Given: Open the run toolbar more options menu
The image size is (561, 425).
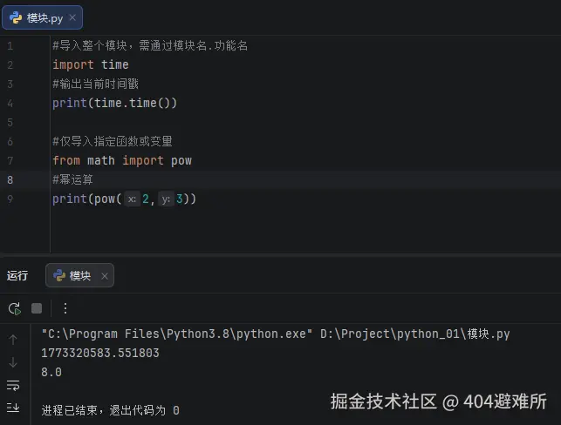Looking at the screenshot, I should click(x=65, y=308).
